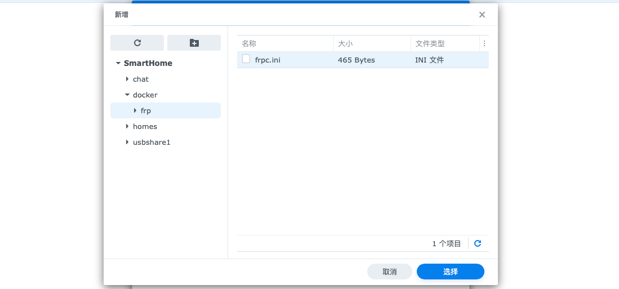Viewport: 619px width, 289px height.
Task: Click the file icon next to frpc.ini
Action: [x=246, y=59]
